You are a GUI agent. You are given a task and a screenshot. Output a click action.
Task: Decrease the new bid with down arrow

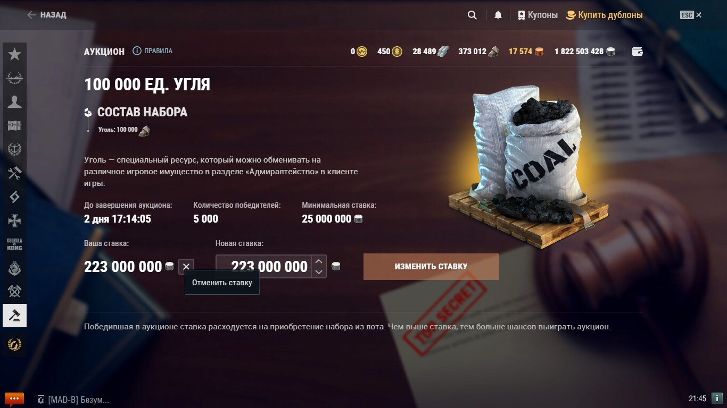point(319,272)
